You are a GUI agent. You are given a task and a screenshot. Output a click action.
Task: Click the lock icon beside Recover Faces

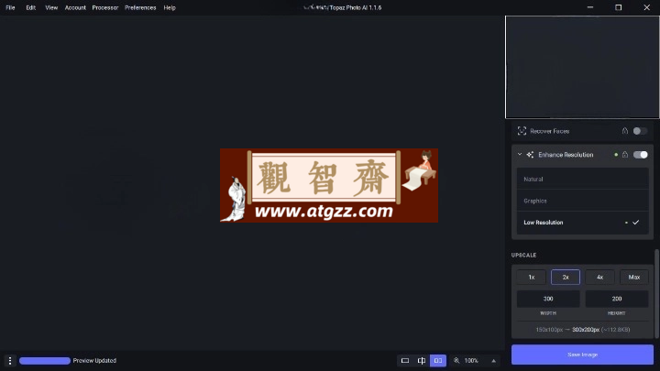point(625,131)
